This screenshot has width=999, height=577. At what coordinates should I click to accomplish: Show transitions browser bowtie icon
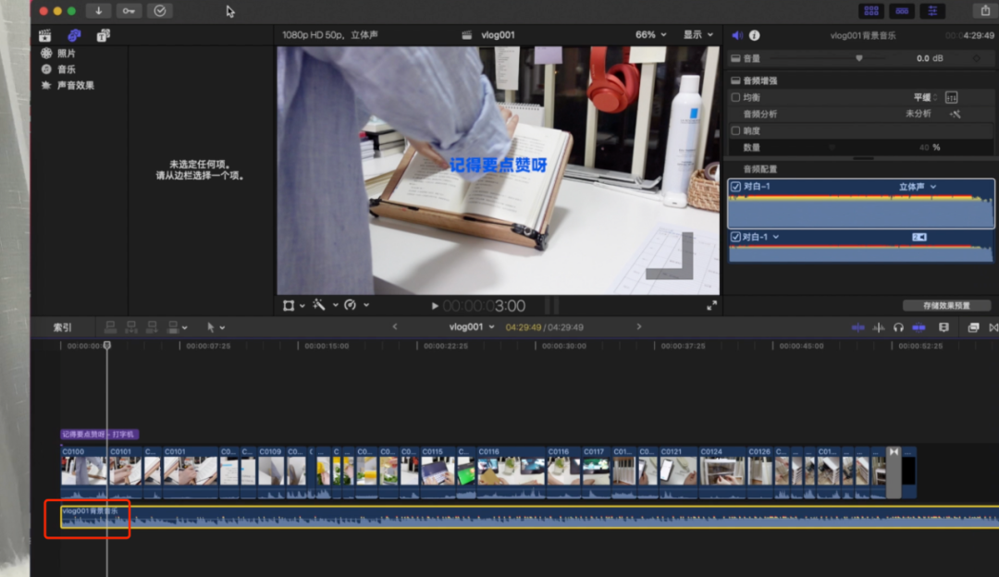point(993,327)
